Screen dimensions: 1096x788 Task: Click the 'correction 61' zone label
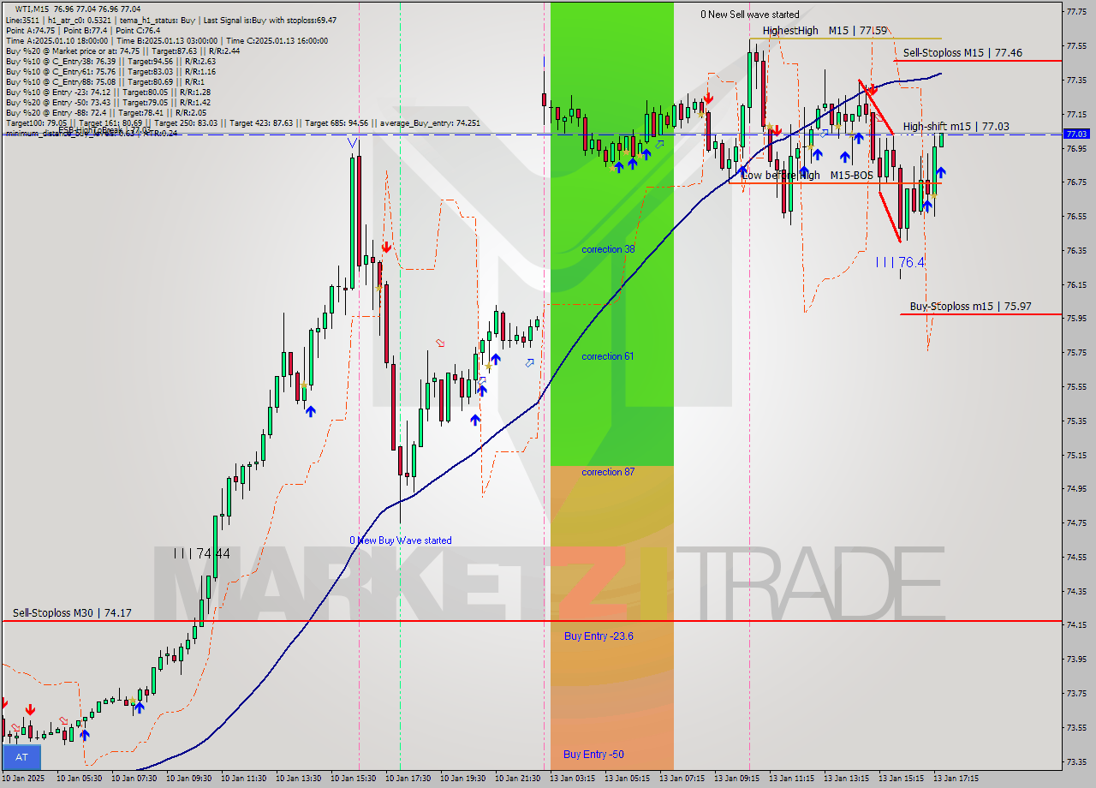(608, 356)
